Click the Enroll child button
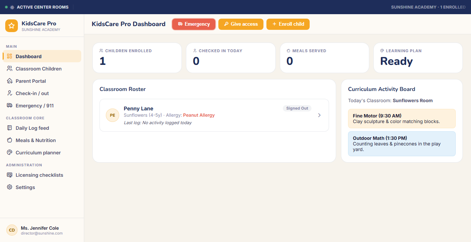This screenshot has width=471, height=242. pyautogui.click(x=288, y=24)
